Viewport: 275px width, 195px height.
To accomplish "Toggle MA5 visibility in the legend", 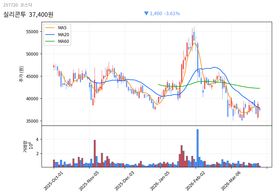I will tap(62, 27).
